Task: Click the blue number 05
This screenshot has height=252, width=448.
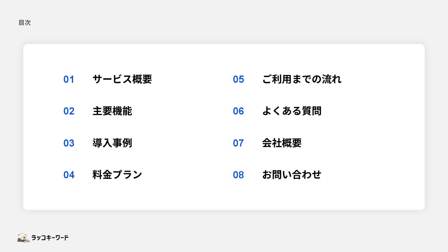Action: (238, 79)
